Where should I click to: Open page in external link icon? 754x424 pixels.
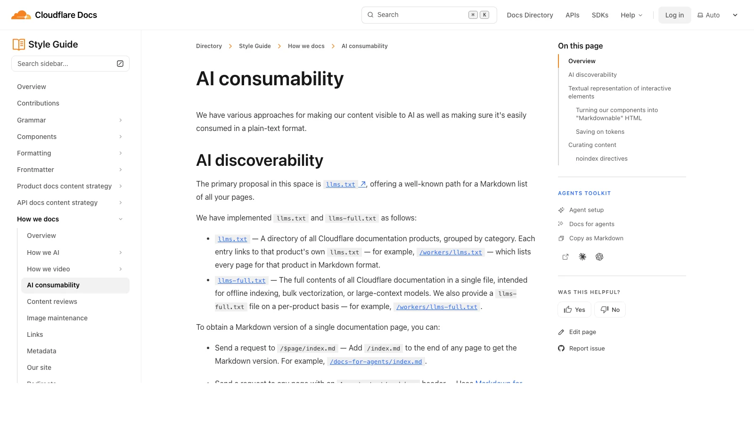(565, 257)
